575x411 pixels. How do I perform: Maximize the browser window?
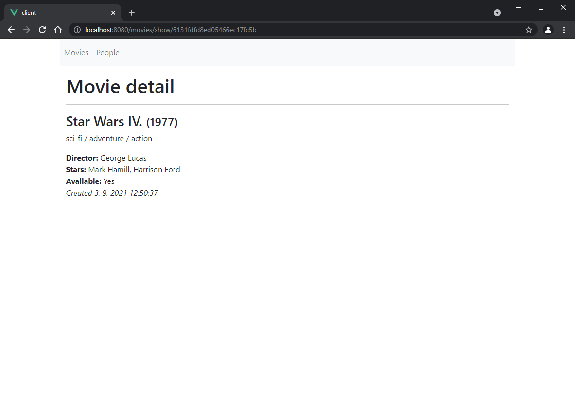[x=541, y=7]
